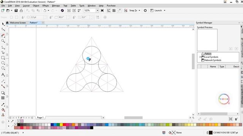Click the zoom level input field
Viewport: 243px width, 136px height.
(x=90, y=11)
